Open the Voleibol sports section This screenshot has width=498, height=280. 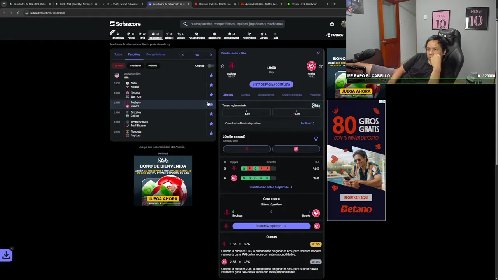(181, 35)
